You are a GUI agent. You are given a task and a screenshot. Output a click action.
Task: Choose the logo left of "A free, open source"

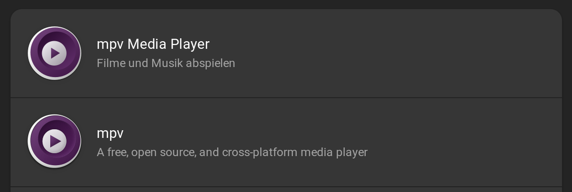55,142
